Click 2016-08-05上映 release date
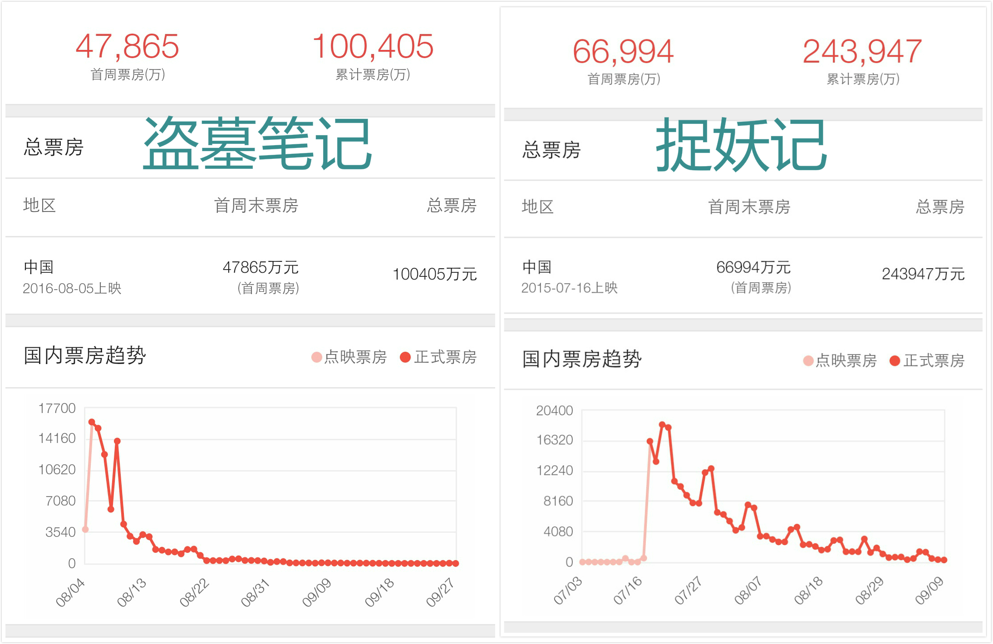The height and width of the screenshot is (644, 993). 72,289
